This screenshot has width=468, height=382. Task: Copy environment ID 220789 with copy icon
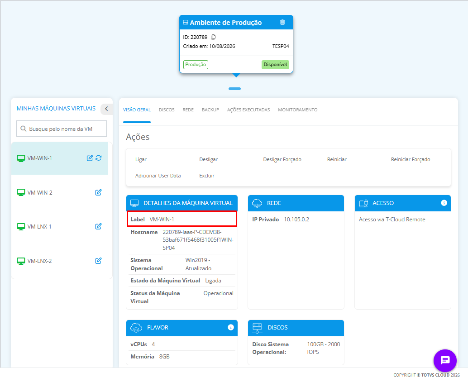point(213,37)
